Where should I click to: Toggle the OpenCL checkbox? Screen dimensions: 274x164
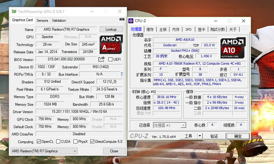(x=39, y=142)
